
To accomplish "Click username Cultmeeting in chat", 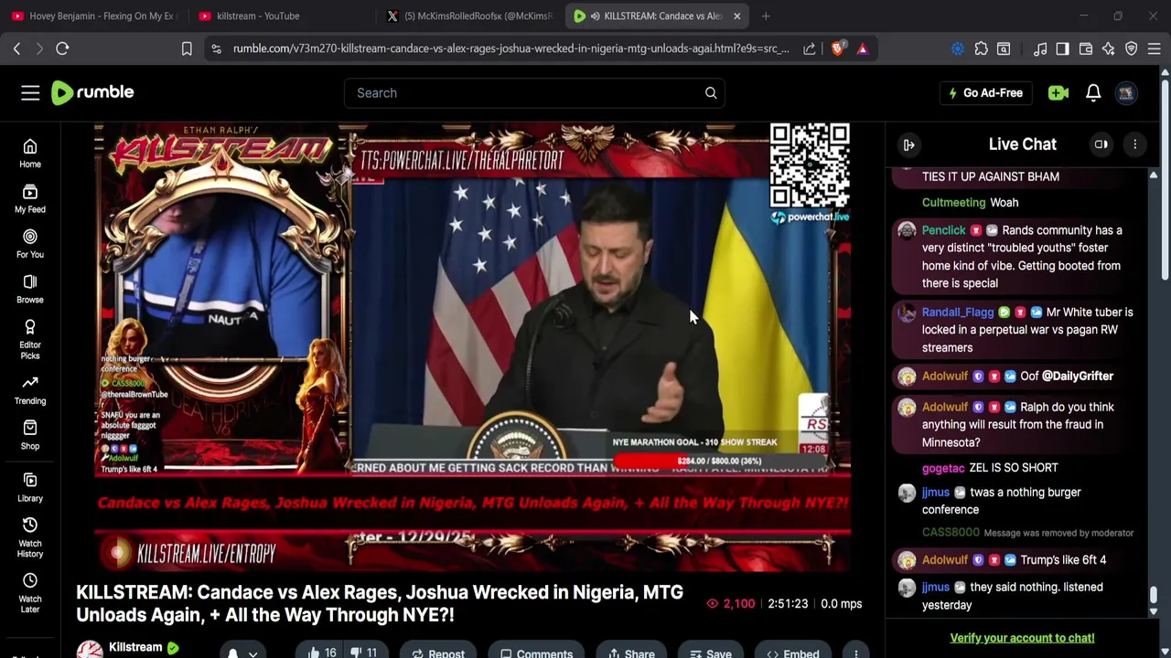I will pos(953,202).
